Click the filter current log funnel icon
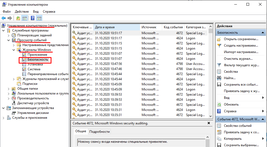This screenshot has height=147, width=267. tap(219, 65)
